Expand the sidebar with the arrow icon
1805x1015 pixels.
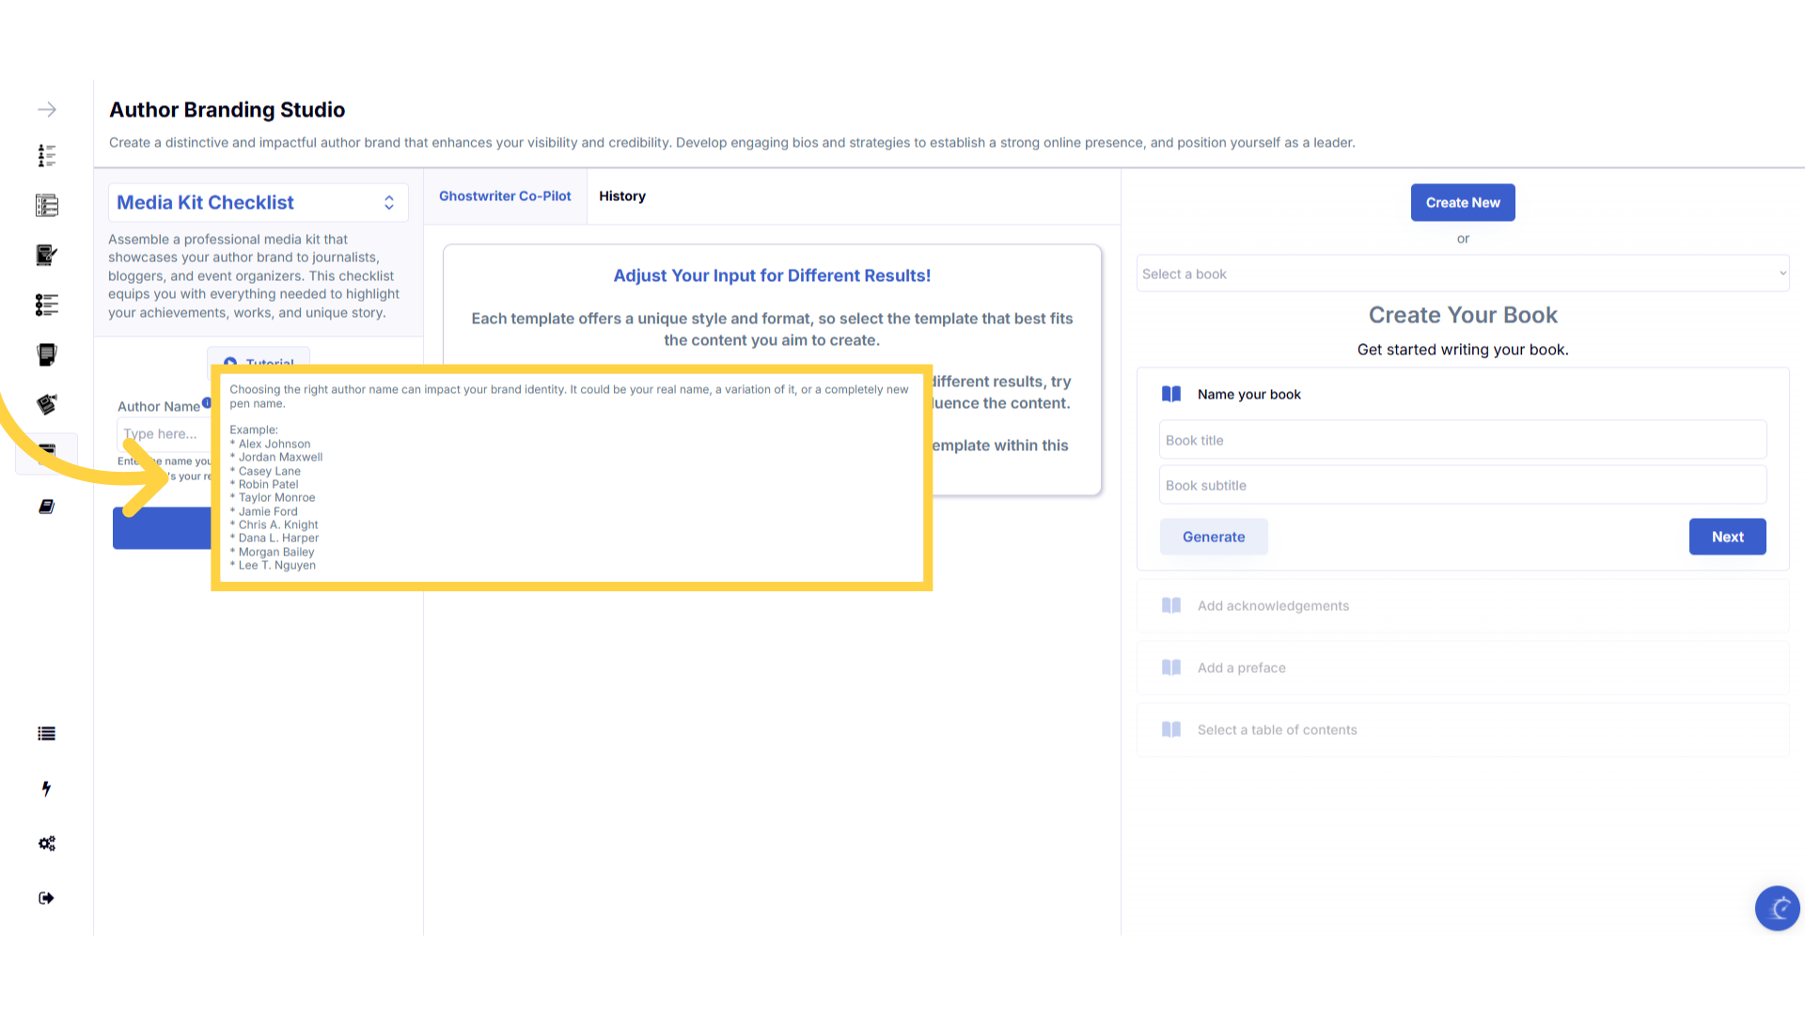(47, 110)
